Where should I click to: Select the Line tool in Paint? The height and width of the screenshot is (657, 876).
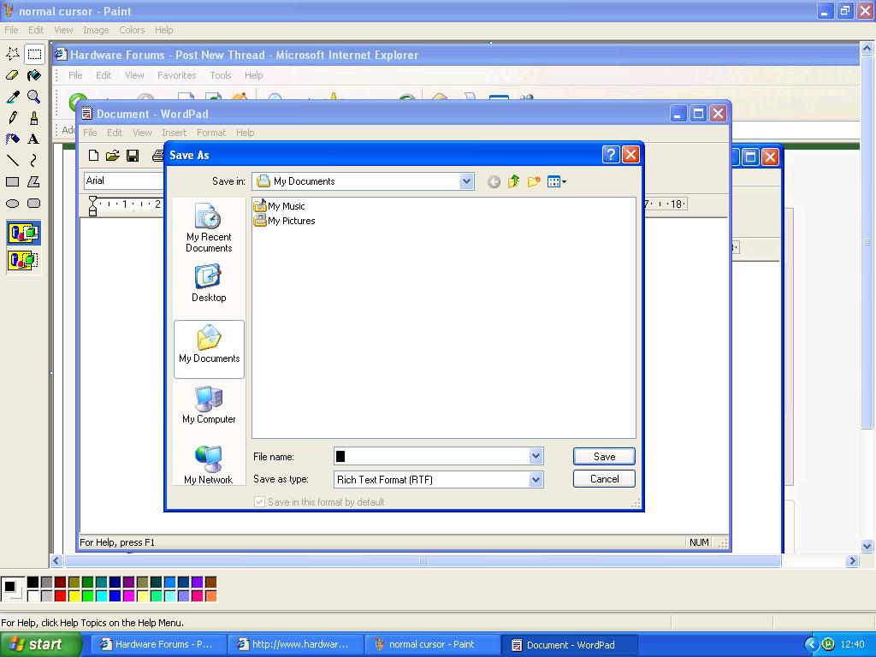12,161
